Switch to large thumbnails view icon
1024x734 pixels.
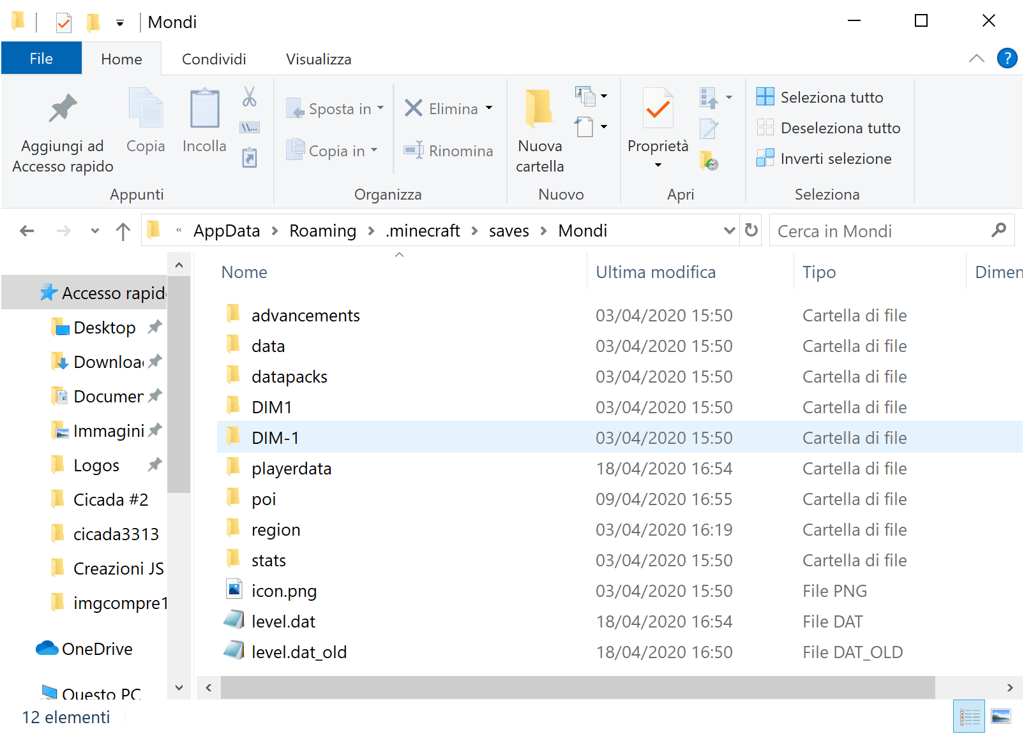[1001, 717]
